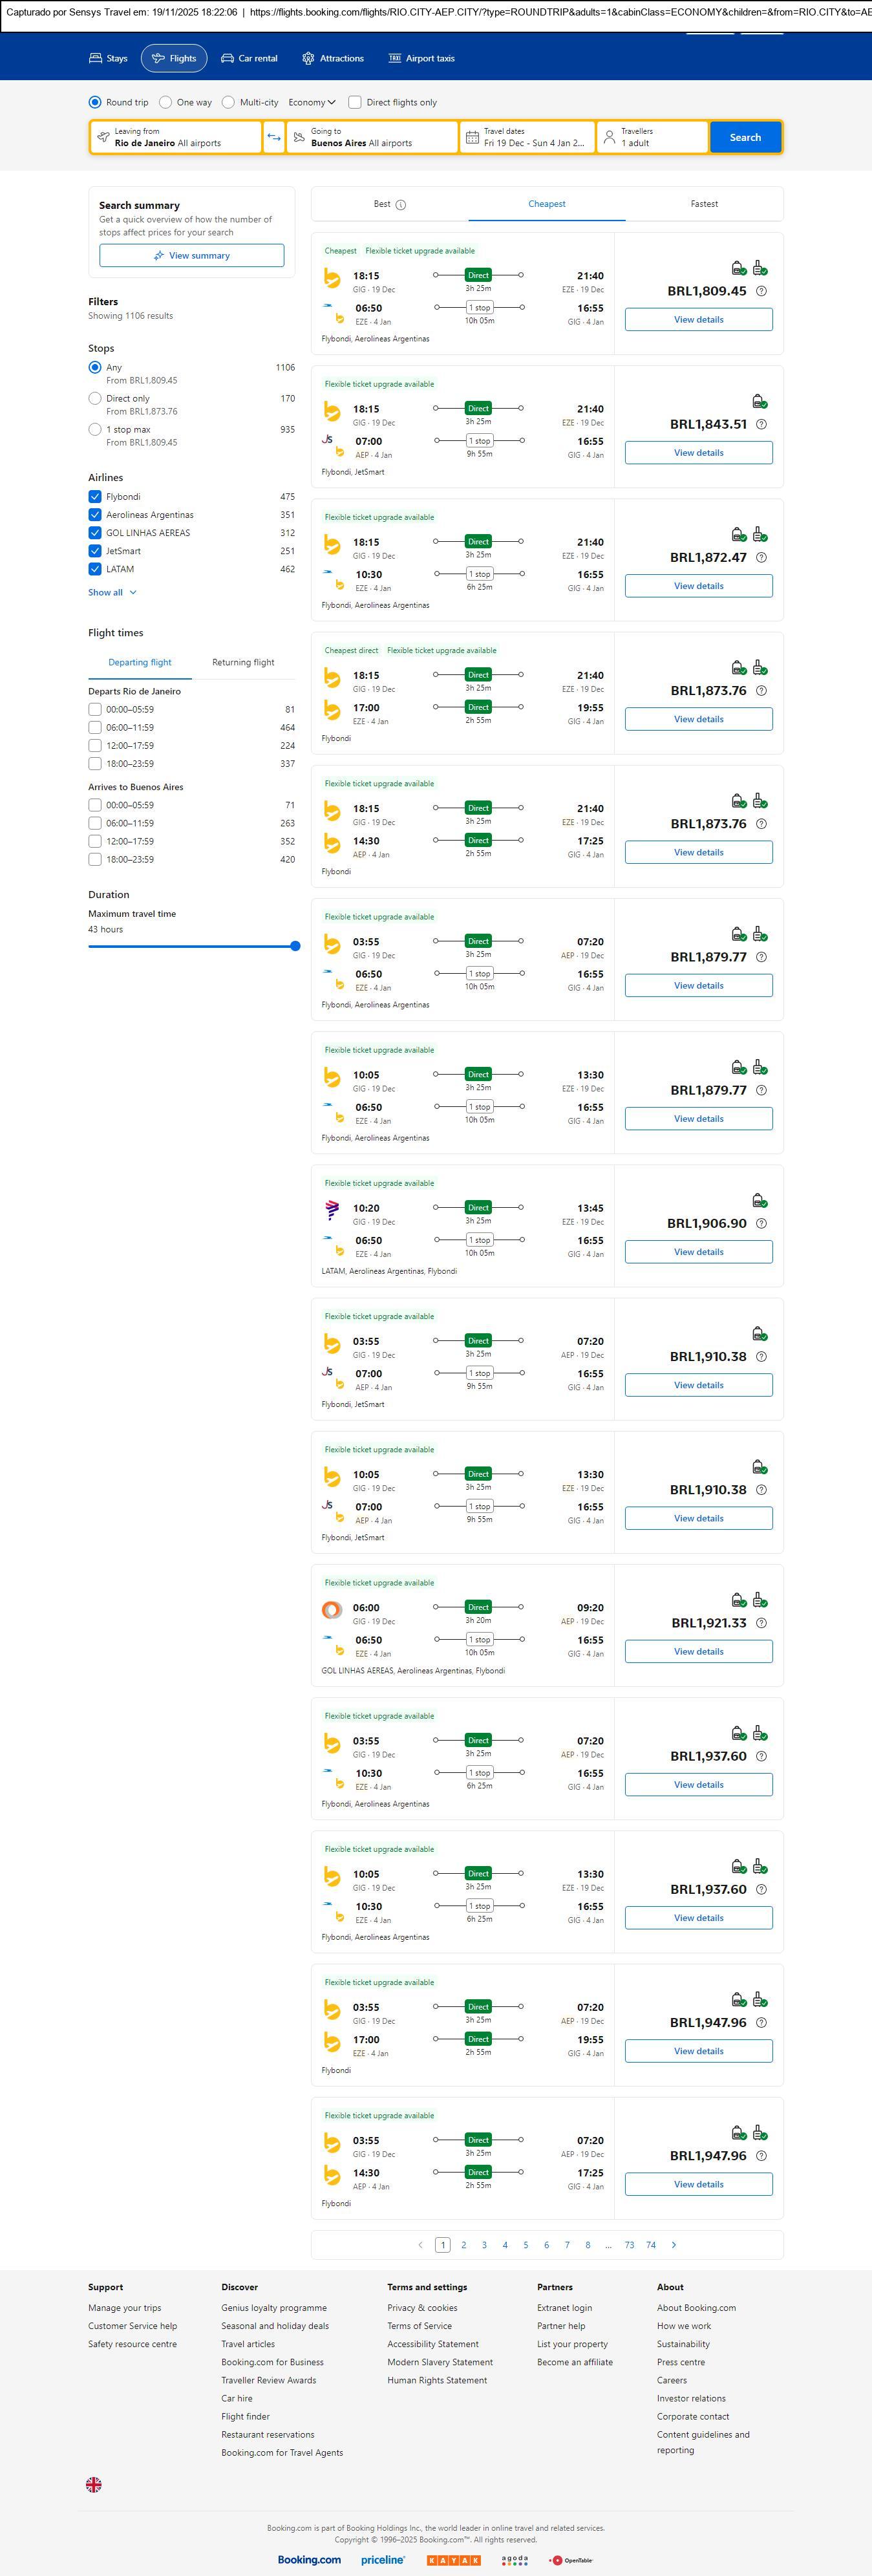Viewport: 872px width, 2576px height.
Task: Open the Travellers selector showing 1 adult
Action: pos(652,137)
